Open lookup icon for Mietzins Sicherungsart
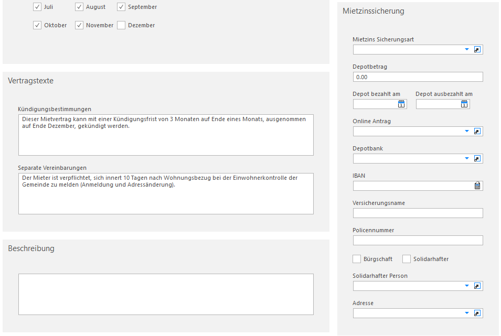 (477, 49)
